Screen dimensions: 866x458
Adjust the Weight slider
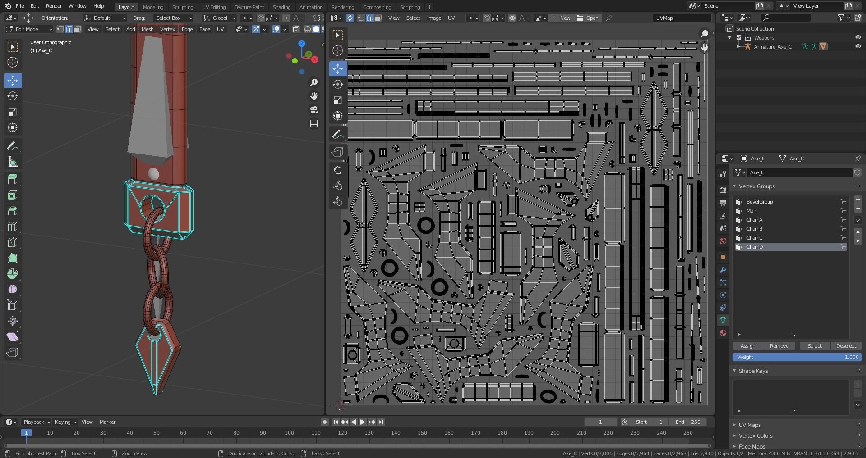797,357
